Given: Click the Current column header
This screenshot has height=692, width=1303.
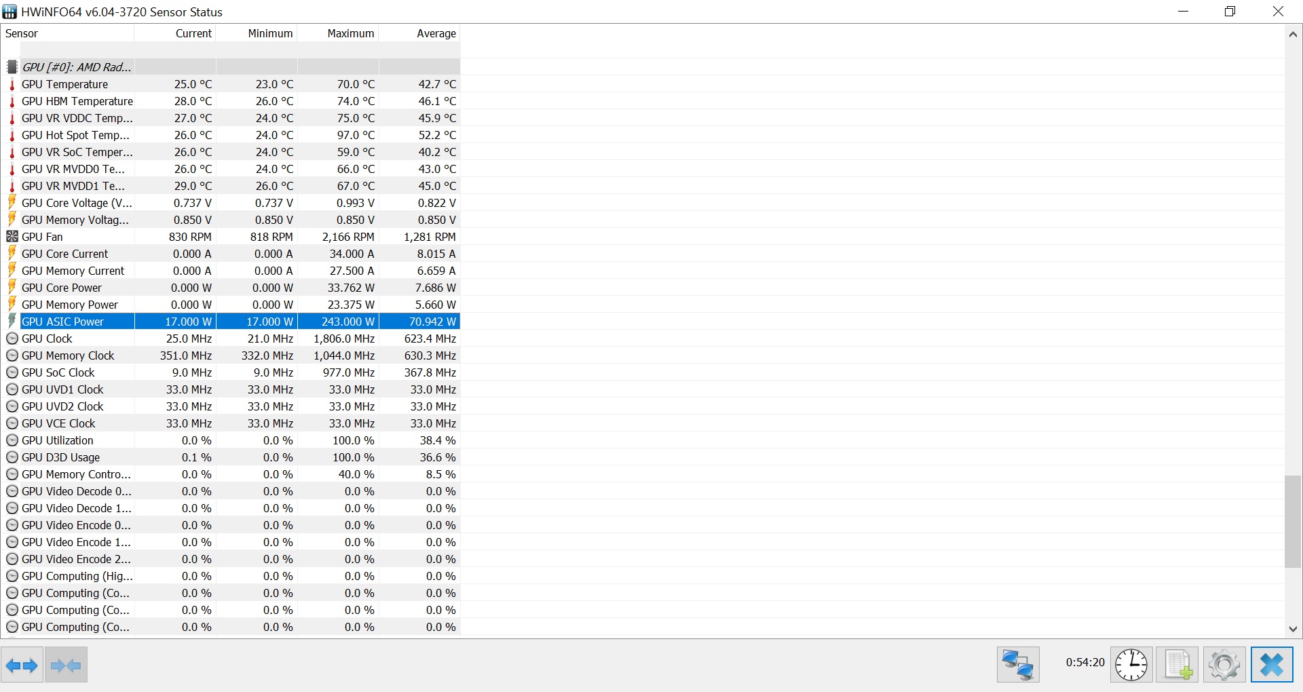Looking at the screenshot, I should click(175, 33).
